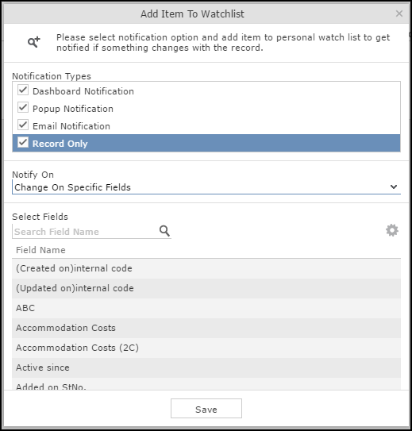Open the gear settings icon for Select Fields

tap(392, 230)
